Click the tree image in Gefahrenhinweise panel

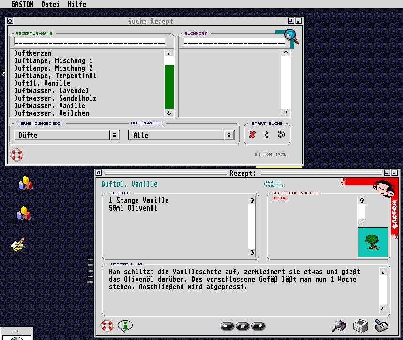click(373, 242)
